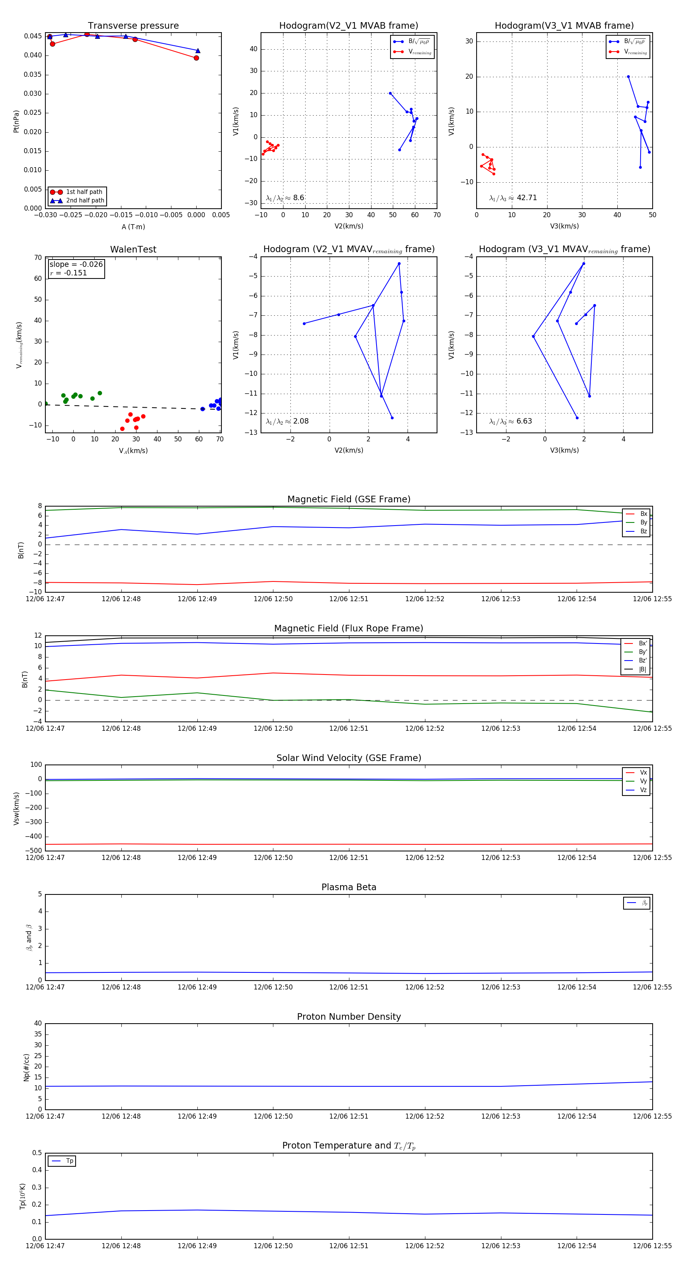This screenshot has height=1280, width=698.
Task: Click the "r = -0.151" annotation in WalenTest
Action: pyautogui.click(x=69, y=273)
